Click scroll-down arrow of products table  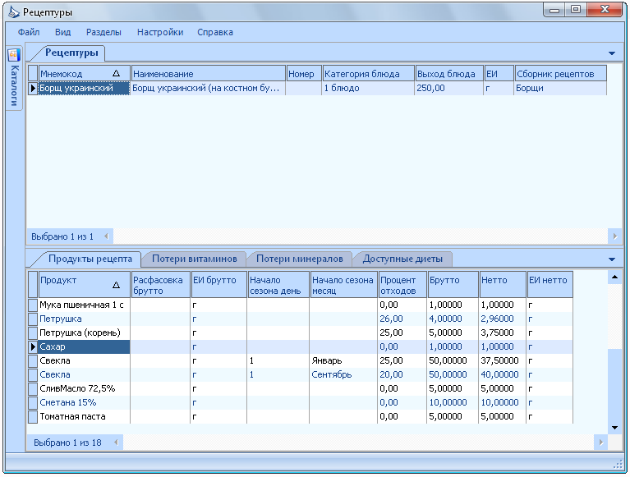pos(614,428)
